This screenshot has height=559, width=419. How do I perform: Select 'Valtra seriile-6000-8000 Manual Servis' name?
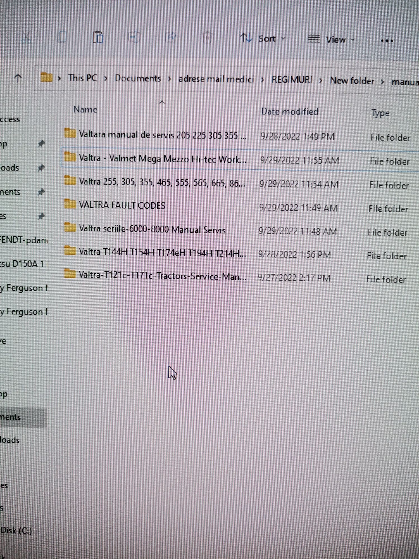[152, 229]
